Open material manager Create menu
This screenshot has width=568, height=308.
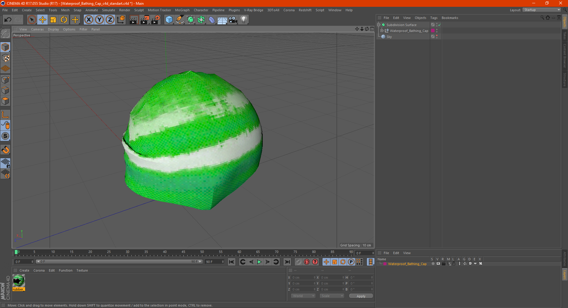24,270
